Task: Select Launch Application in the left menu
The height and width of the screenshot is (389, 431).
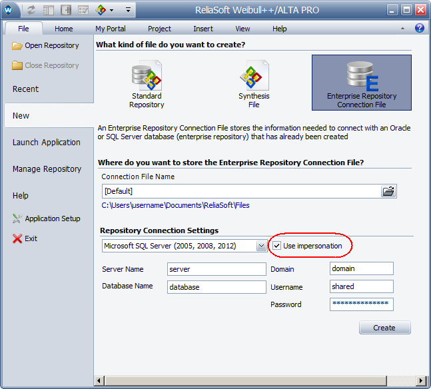Action: [x=47, y=142]
